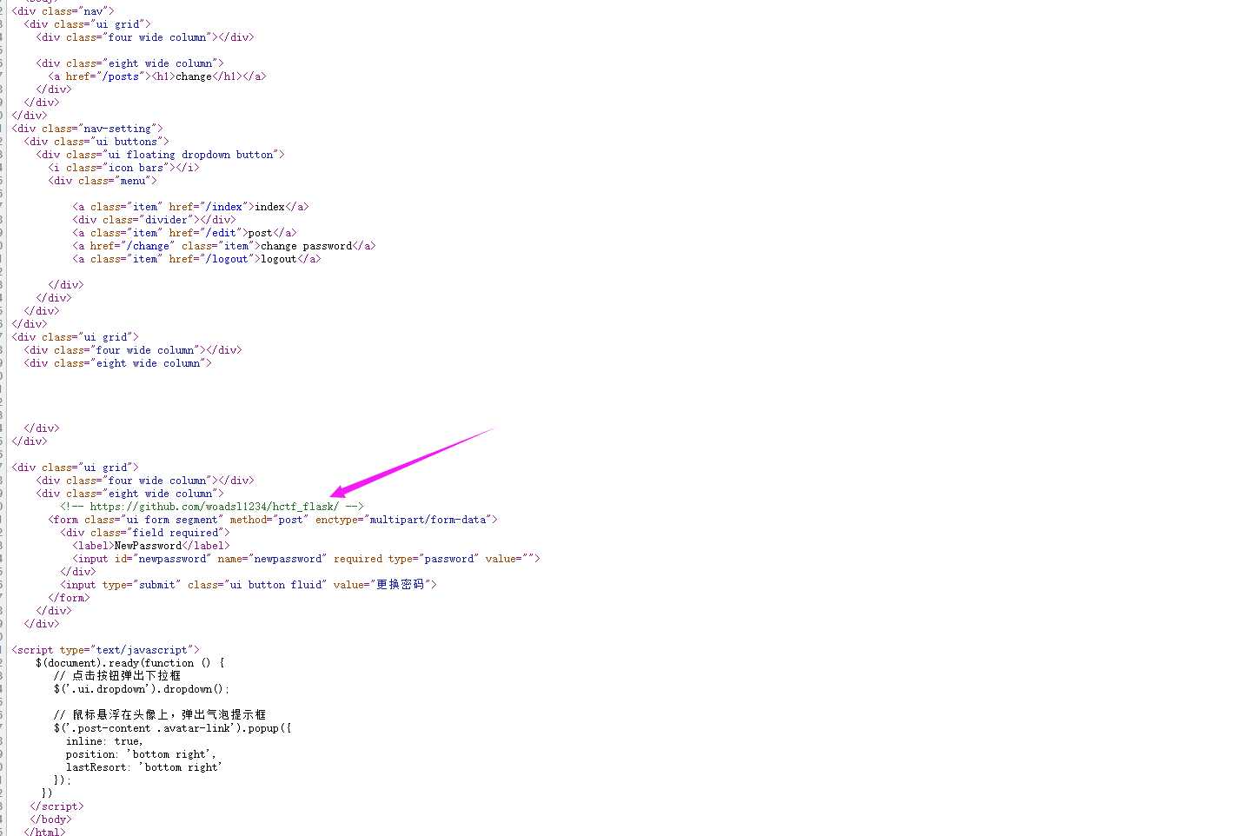Click the $('.ui.dropdown').dropdown(); line
The image size is (1247, 836).
(x=142, y=689)
